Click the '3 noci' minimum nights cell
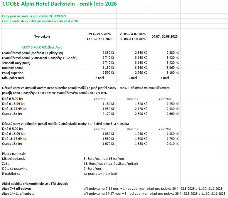 tap(164, 78)
